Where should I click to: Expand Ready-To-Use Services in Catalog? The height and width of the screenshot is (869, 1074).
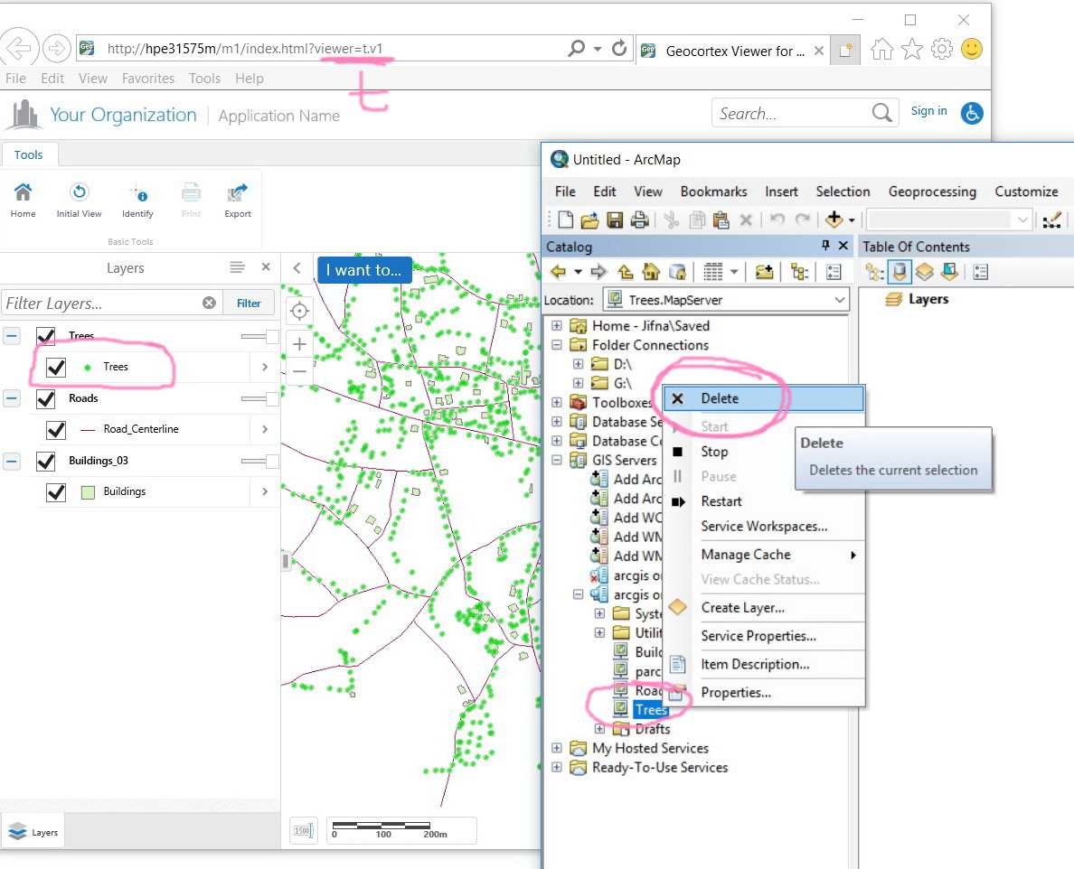tap(557, 767)
